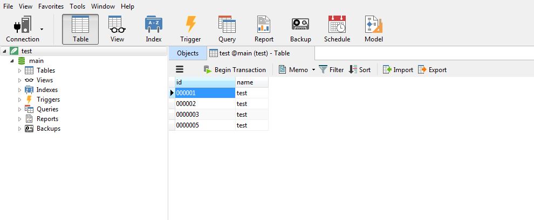Open the Query tool
Screen dimensions: 534x220
(x=227, y=25)
